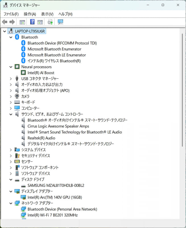Select Intel Smart Sound Technology for Bluetooth LE Audio

click(75, 132)
